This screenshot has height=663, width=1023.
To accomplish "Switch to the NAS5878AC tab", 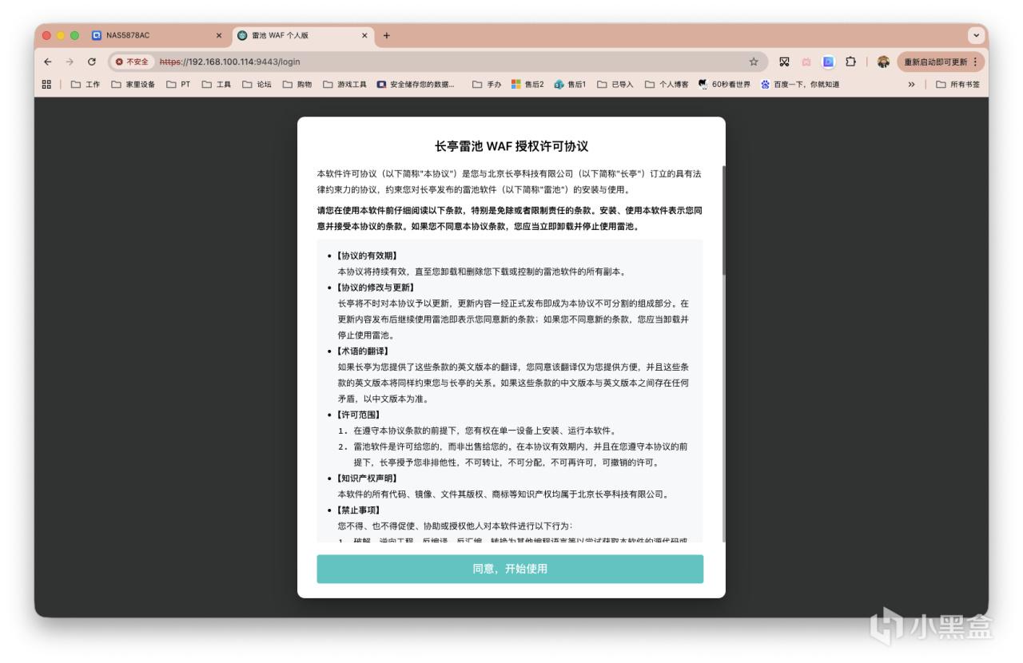I will [157, 35].
